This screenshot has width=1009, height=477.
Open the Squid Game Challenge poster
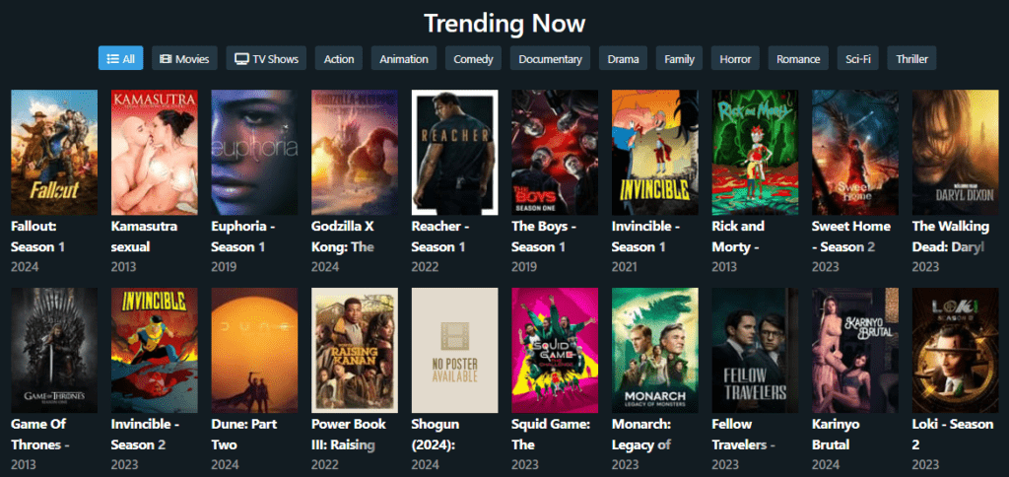click(555, 350)
